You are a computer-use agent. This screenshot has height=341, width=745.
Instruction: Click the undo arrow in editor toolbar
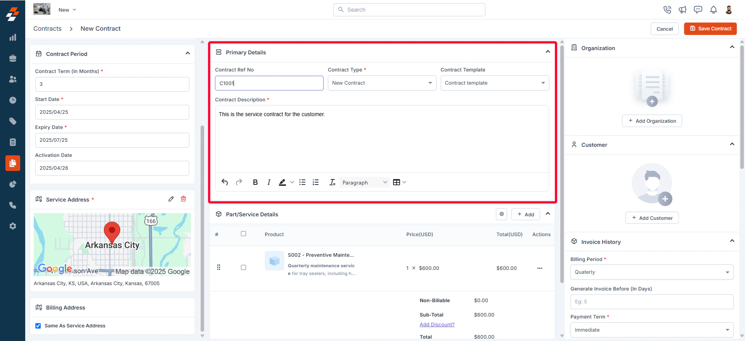click(225, 182)
